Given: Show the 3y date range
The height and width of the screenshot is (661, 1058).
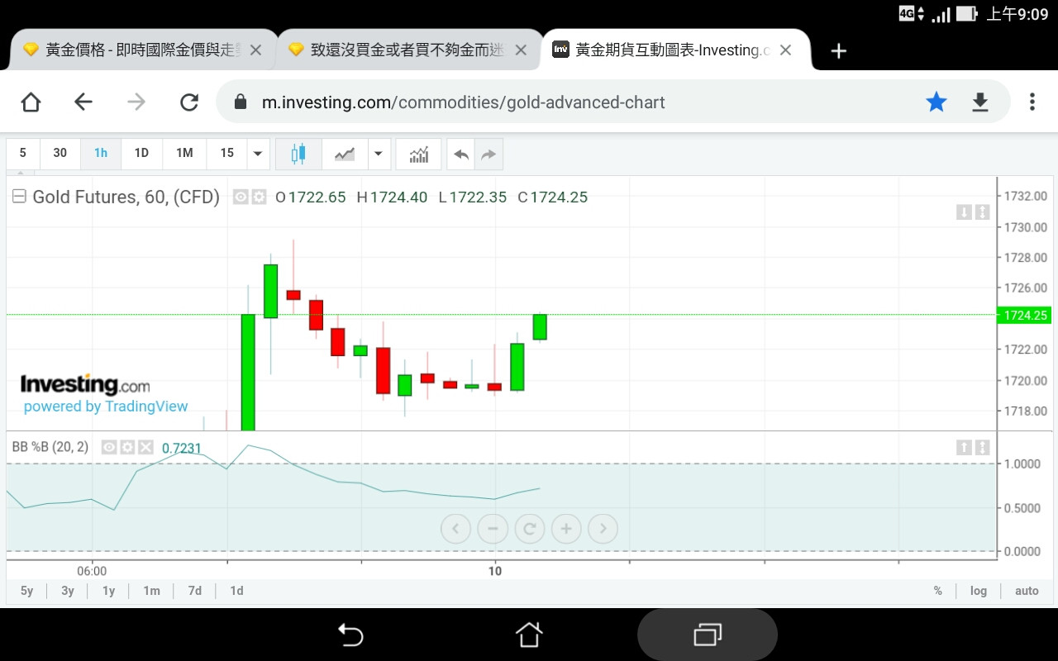Looking at the screenshot, I should [68, 591].
